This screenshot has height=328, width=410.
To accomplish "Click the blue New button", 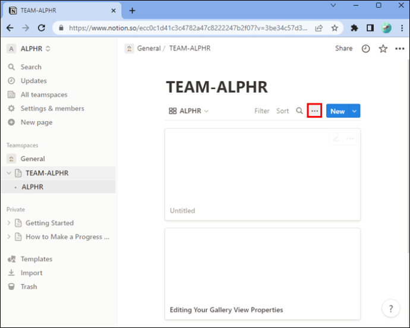I will pyautogui.click(x=338, y=111).
